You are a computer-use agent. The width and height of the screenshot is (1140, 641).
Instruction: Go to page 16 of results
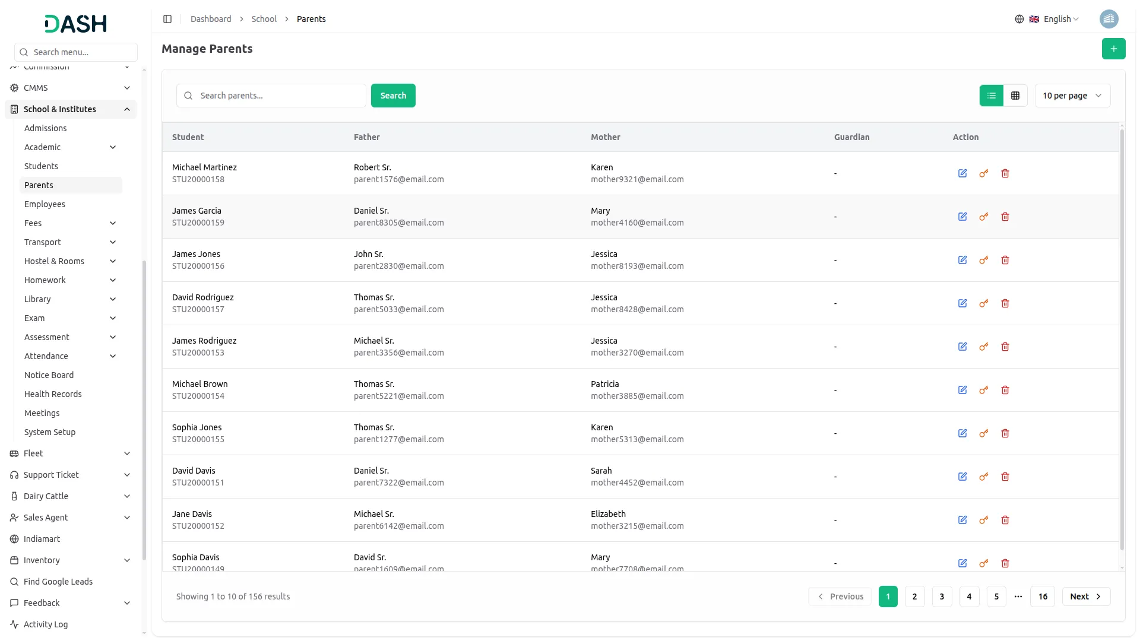pos(1043,596)
